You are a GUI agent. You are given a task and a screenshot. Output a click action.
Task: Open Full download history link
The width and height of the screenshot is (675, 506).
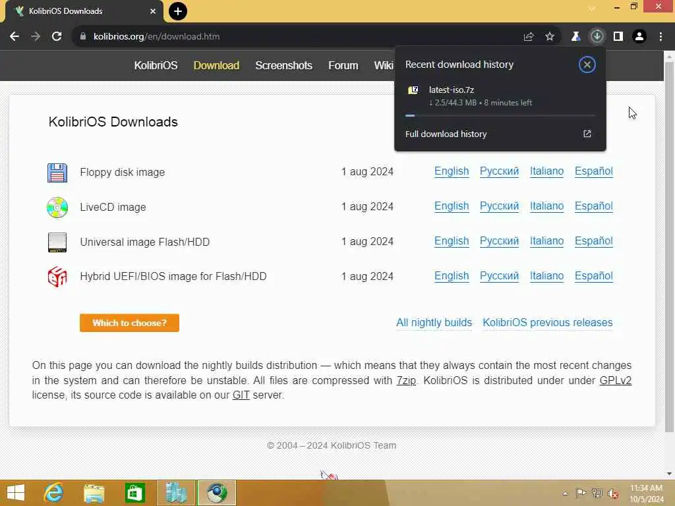[x=446, y=134]
